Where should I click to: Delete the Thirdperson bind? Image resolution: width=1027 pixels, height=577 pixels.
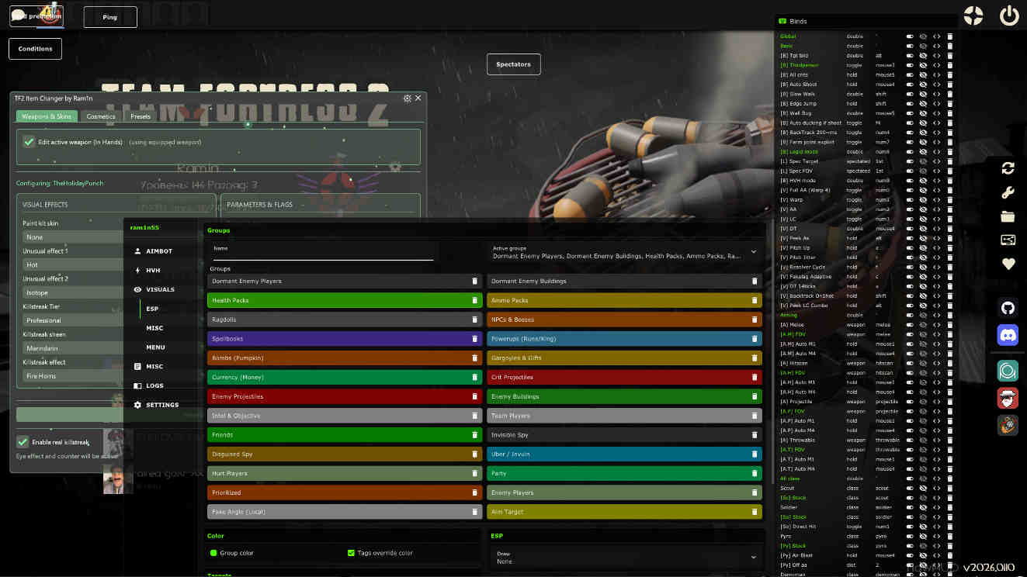coord(949,65)
